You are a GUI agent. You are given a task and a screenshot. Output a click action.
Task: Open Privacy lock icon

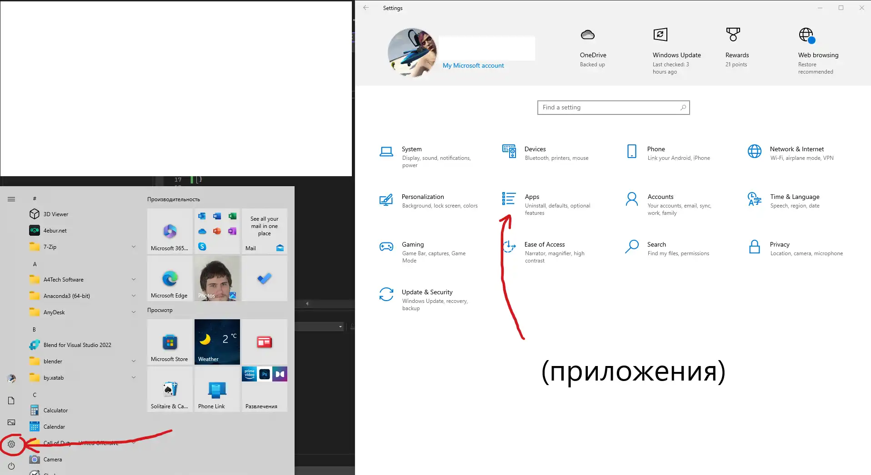pos(754,247)
